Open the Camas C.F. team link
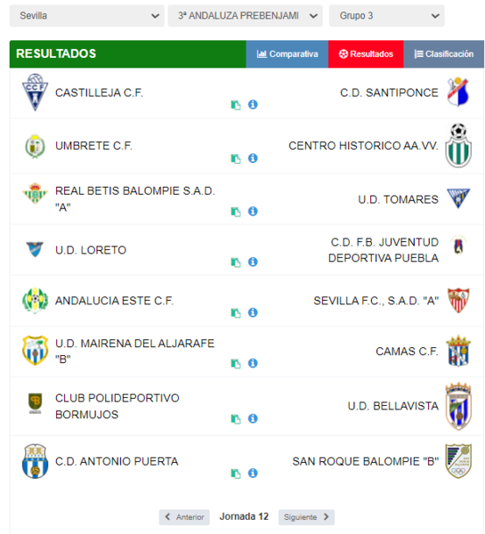The height and width of the screenshot is (534, 485). [x=407, y=352]
